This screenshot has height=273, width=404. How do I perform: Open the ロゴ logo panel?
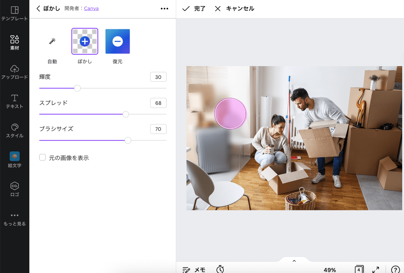pyautogui.click(x=14, y=189)
